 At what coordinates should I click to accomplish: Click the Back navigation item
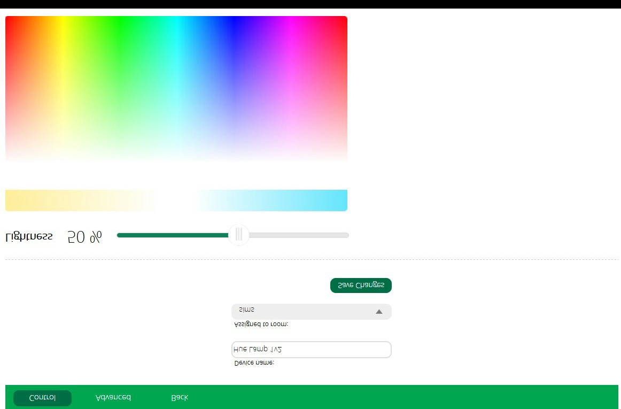tap(180, 398)
